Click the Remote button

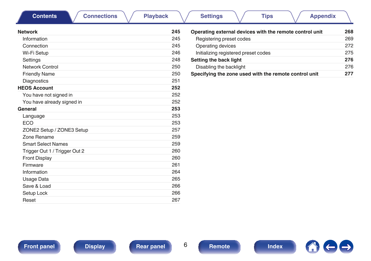click(x=219, y=247)
